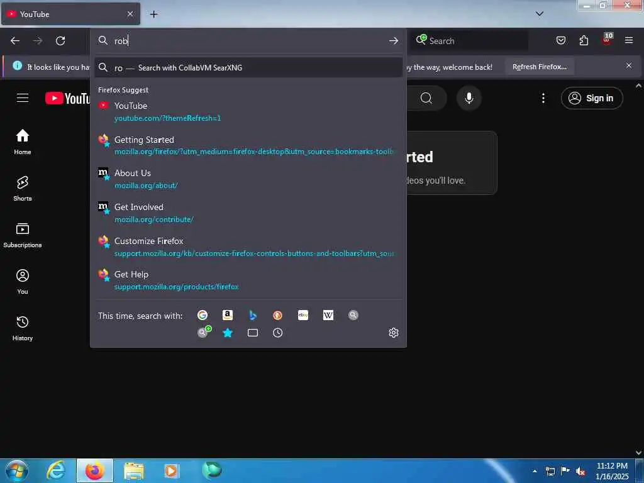Go to YouTube Home in sidebar
644x483 pixels.
[x=23, y=142]
